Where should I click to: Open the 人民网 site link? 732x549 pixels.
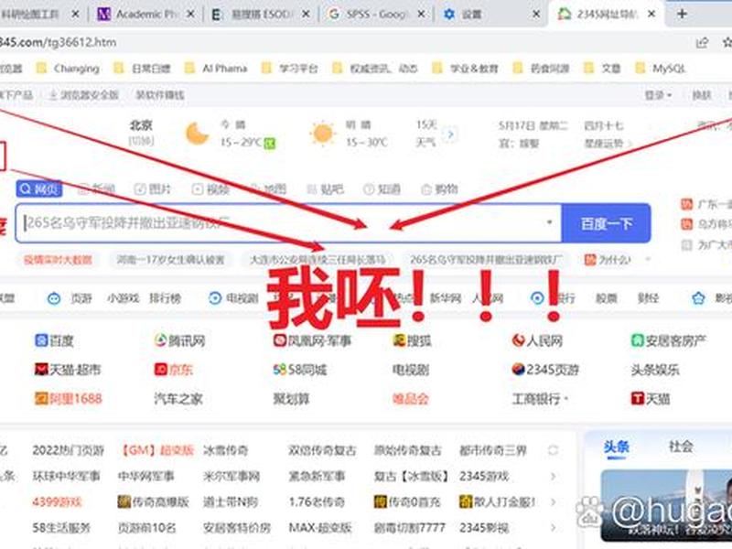coord(537,340)
